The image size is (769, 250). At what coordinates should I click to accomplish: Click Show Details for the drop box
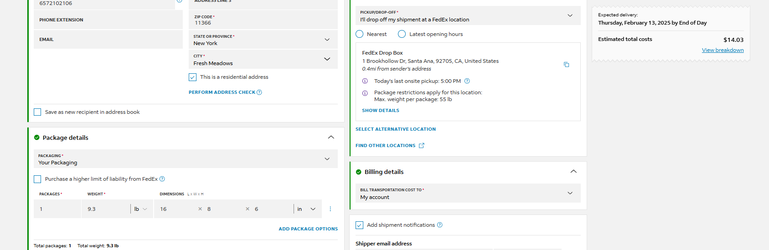point(381,111)
